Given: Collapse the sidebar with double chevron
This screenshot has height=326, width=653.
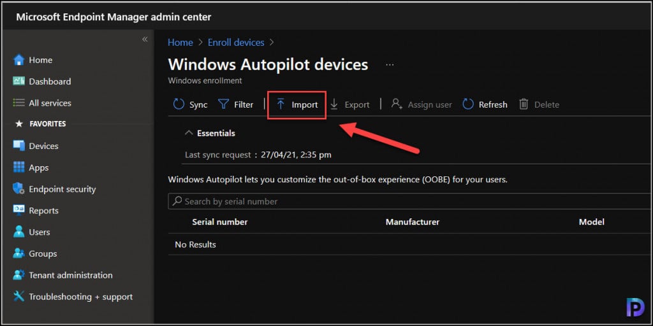Looking at the screenshot, I should (x=145, y=39).
